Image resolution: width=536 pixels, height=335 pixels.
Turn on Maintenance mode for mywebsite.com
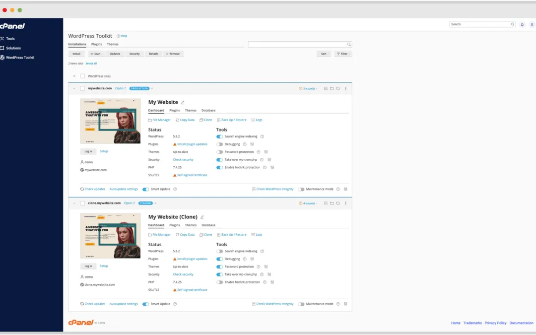[x=302, y=189]
